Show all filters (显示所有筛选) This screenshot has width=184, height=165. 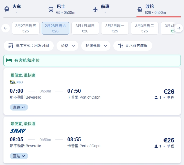[x=133, y=46]
